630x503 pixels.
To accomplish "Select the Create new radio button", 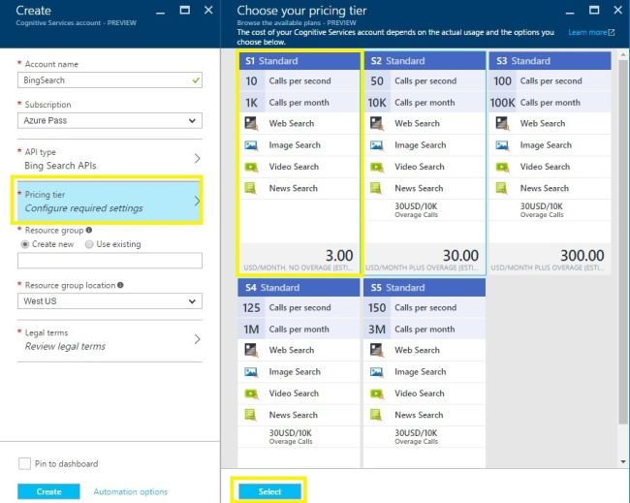I will [x=25, y=244].
